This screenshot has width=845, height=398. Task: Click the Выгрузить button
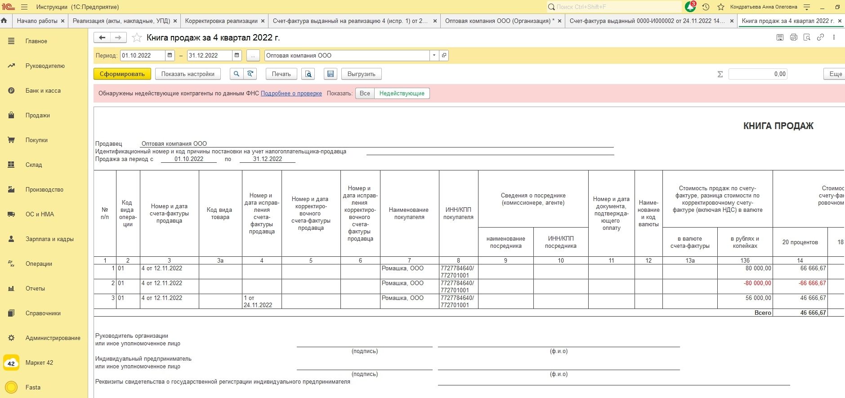(x=361, y=74)
